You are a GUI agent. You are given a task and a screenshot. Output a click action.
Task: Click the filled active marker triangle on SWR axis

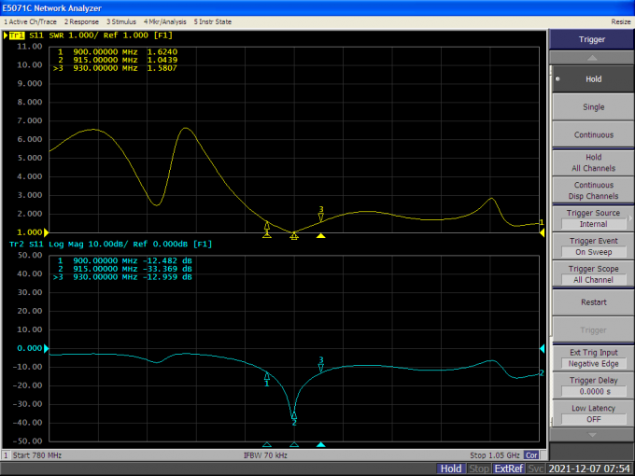pos(321,236)
